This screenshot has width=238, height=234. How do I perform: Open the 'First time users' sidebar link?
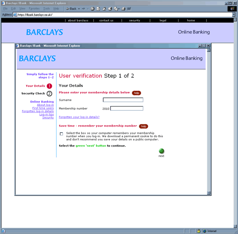tap(43, 108)
